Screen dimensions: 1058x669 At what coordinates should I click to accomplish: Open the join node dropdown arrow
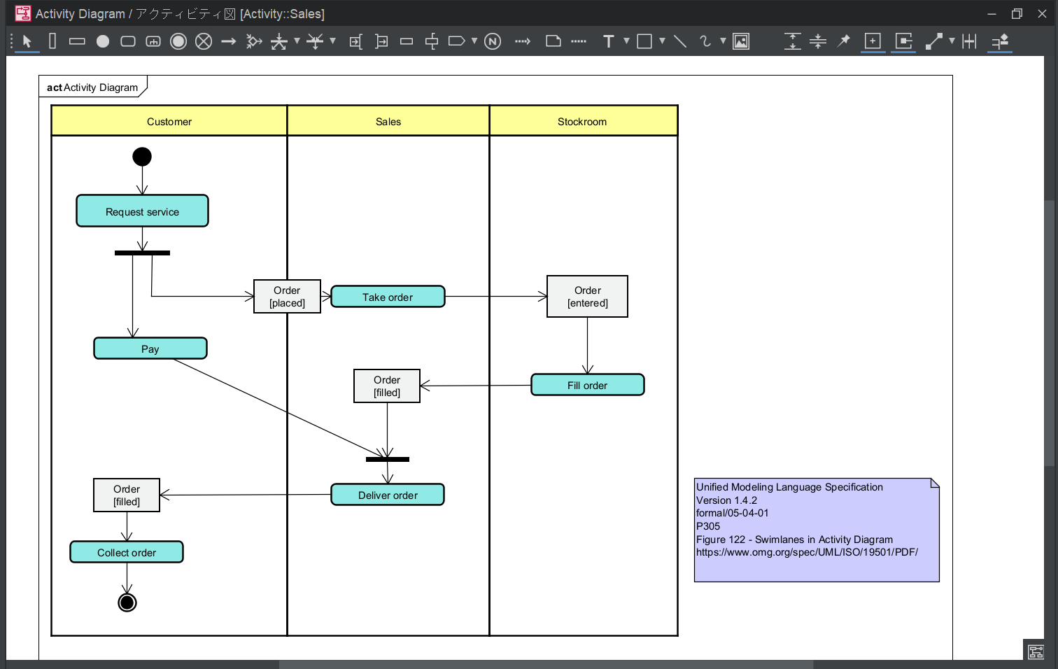point(332,41)
